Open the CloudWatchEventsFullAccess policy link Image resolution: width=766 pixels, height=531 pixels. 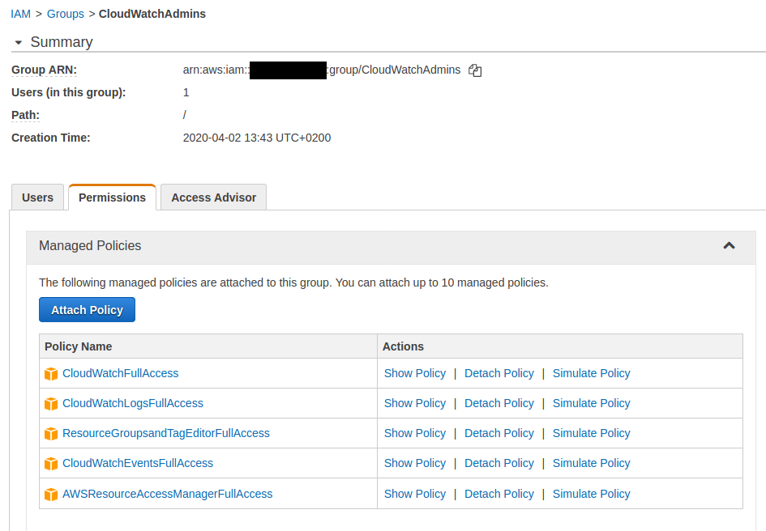tap(138, 463)
